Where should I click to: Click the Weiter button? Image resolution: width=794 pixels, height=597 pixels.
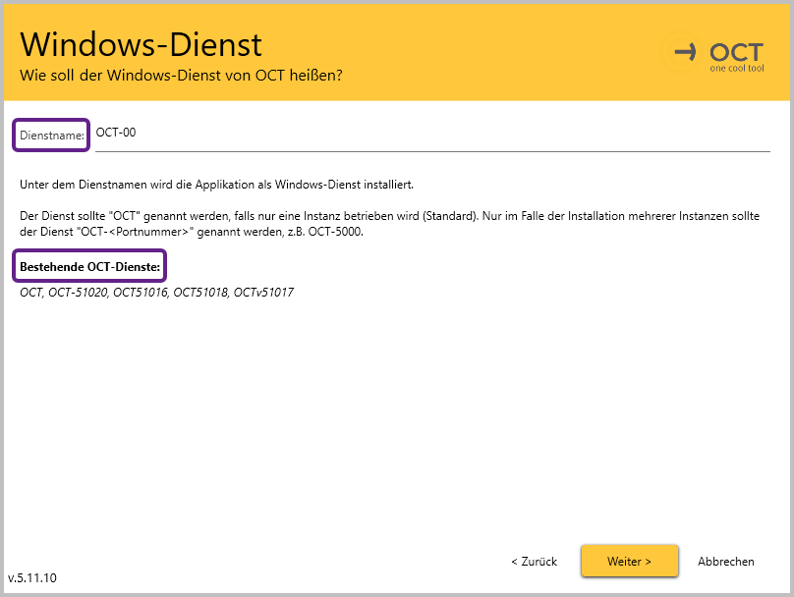coord(629,562)
